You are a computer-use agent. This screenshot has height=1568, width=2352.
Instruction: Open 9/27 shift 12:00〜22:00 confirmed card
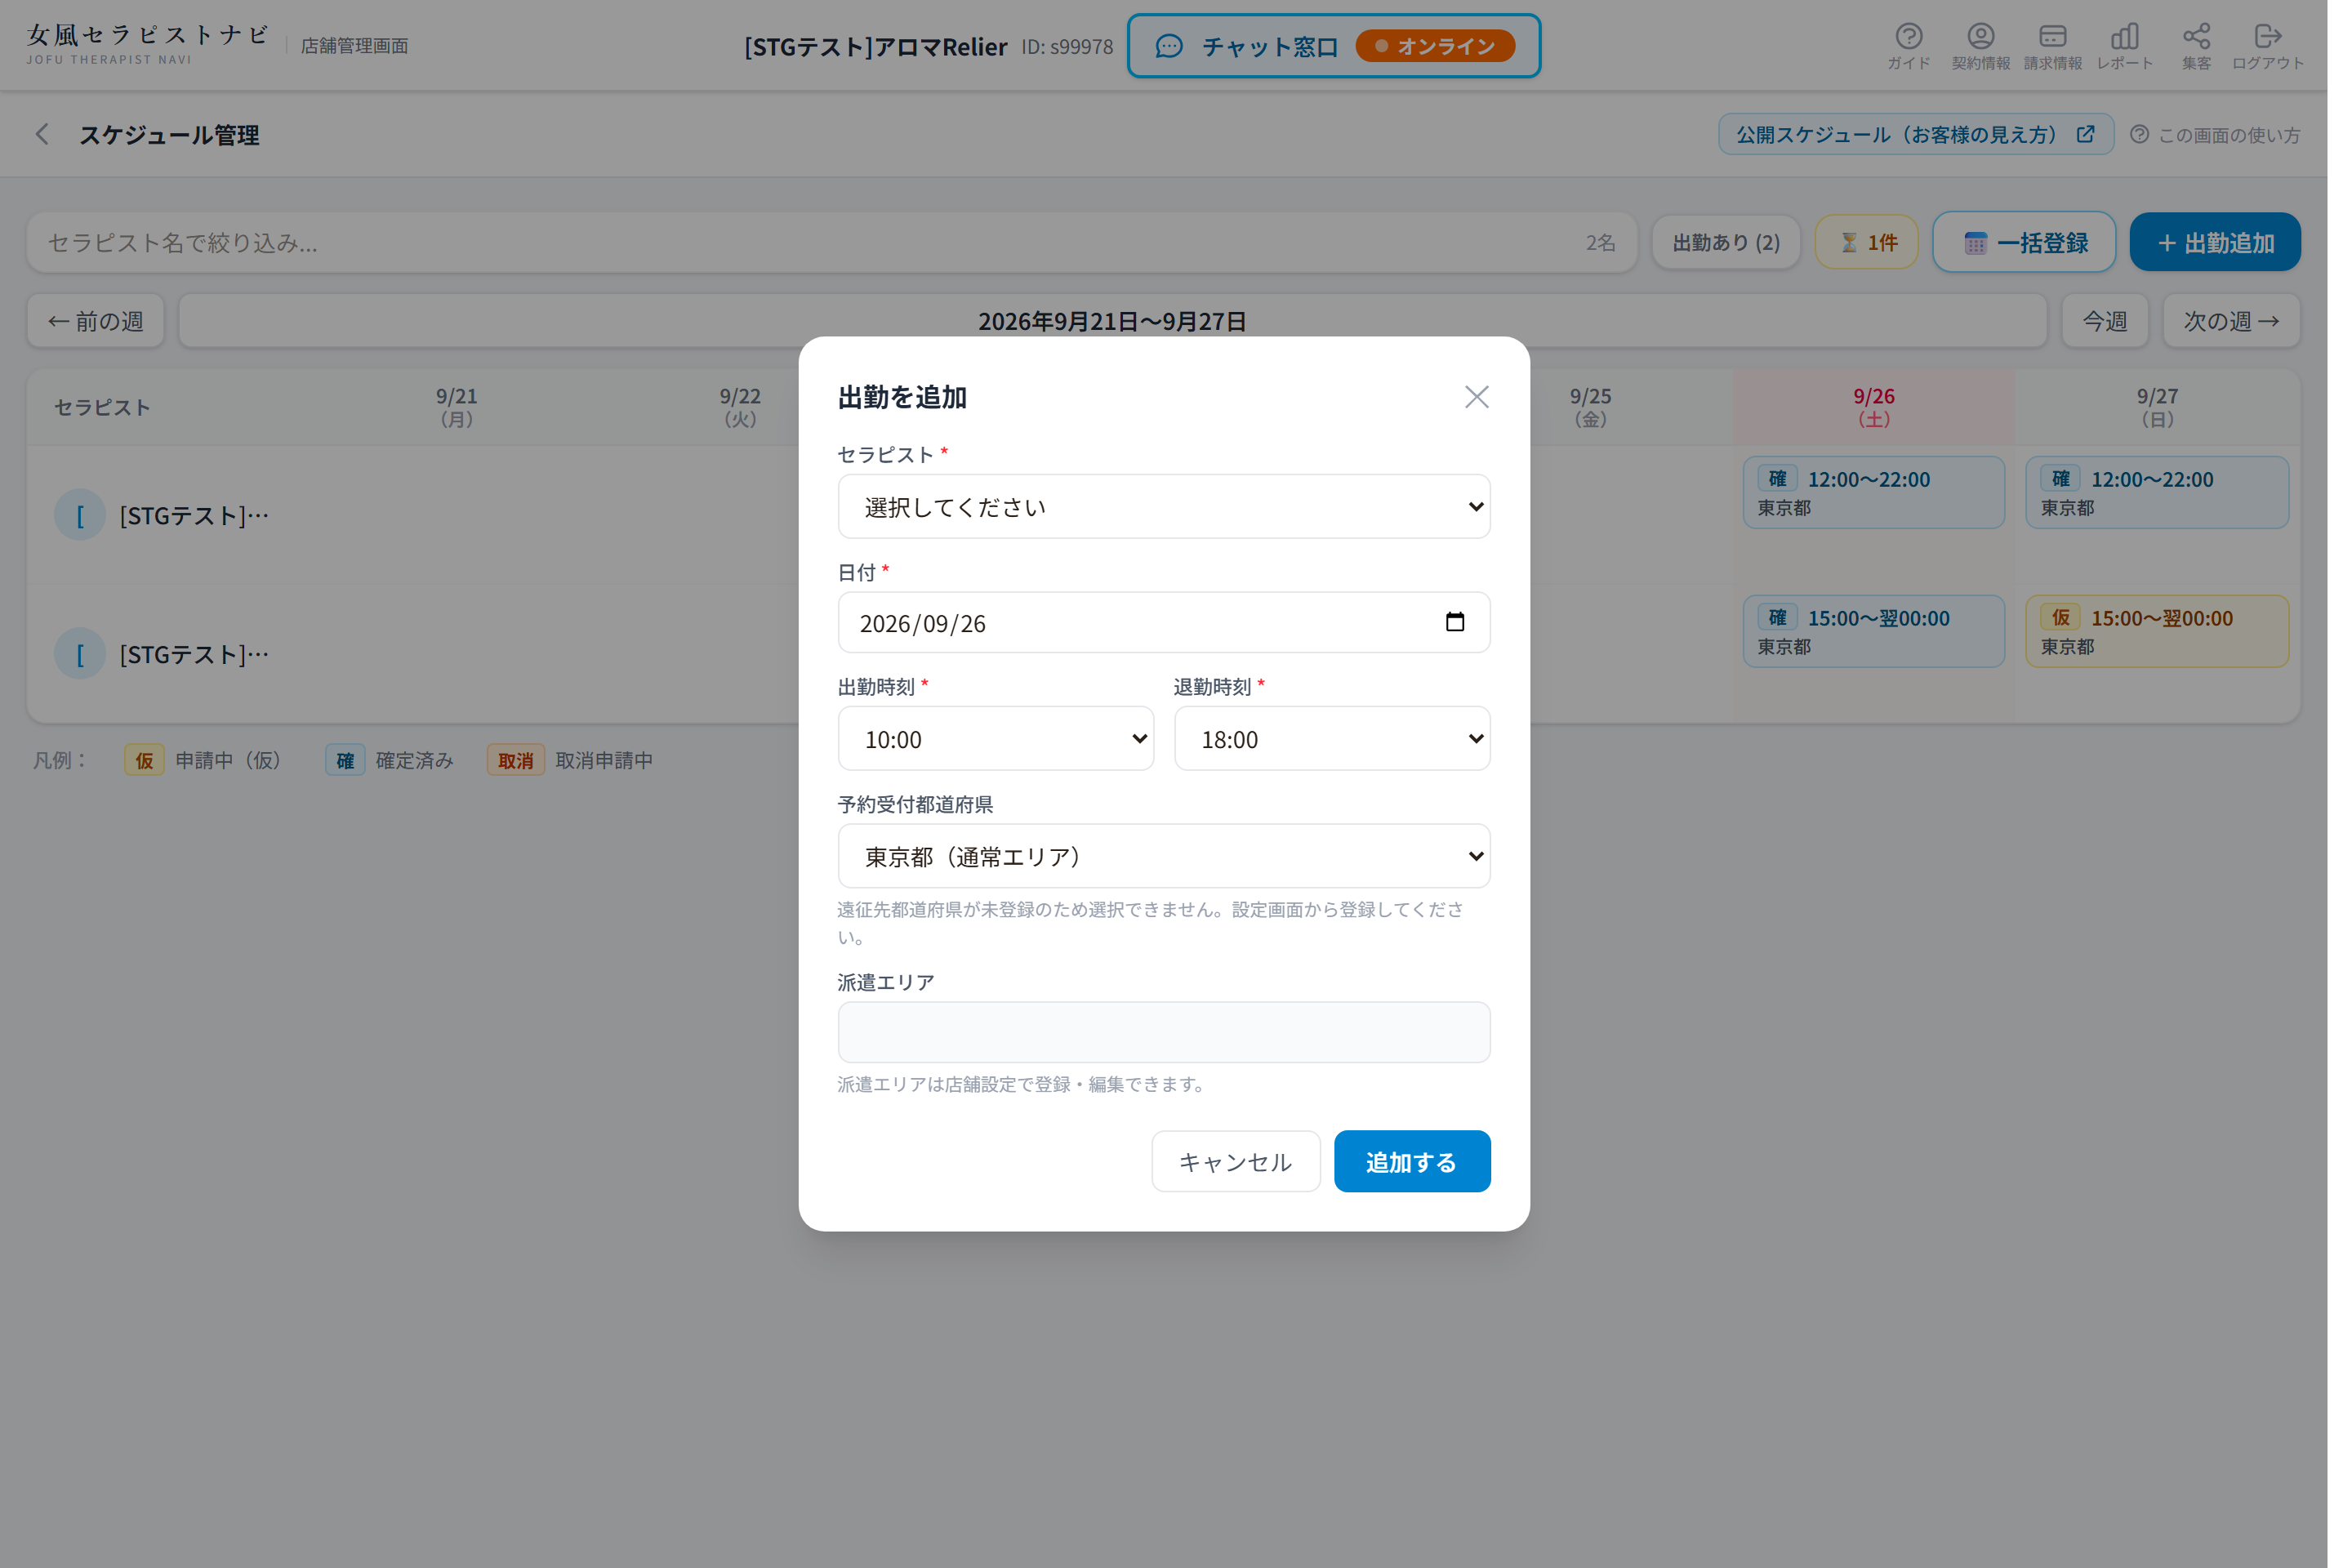point(2157,492)
